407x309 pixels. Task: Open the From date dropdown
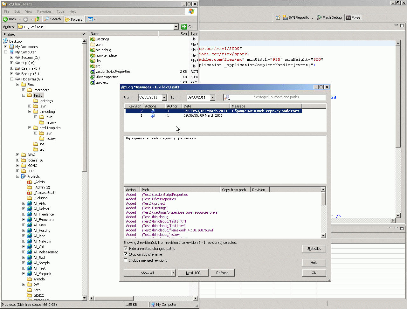pyautogui.click(x=164, y=98)
